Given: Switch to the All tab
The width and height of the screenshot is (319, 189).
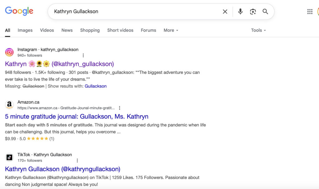Looking at the screenshot, I should tap(7, 30).
